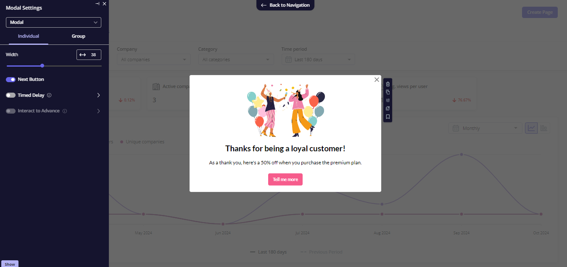Click the Tell me more button
The image size is (567, 267).
[285, 179]
